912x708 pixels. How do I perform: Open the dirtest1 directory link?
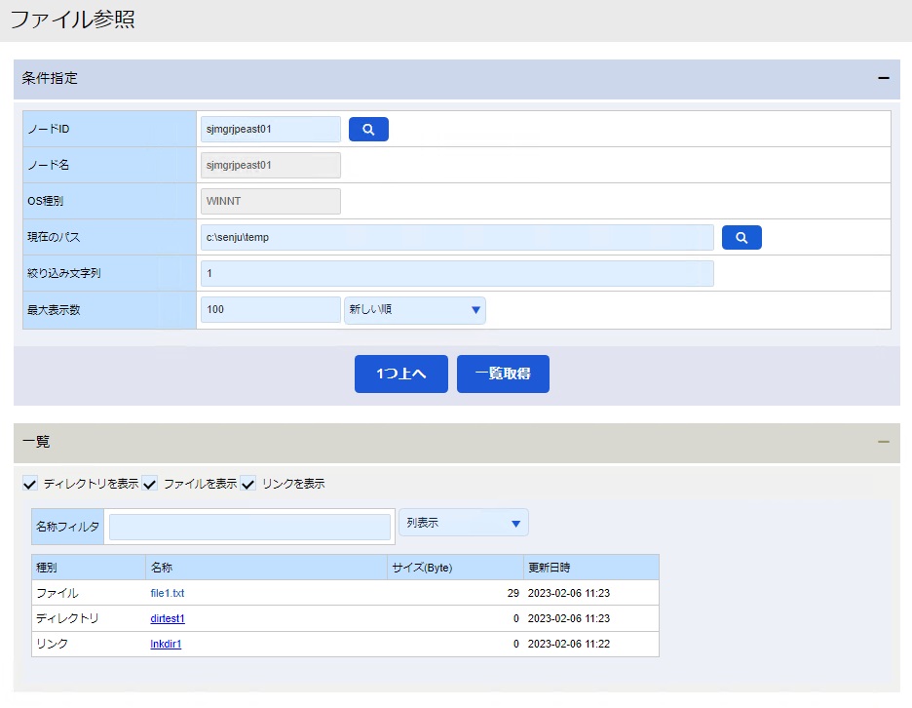click(x=168, y=619)
